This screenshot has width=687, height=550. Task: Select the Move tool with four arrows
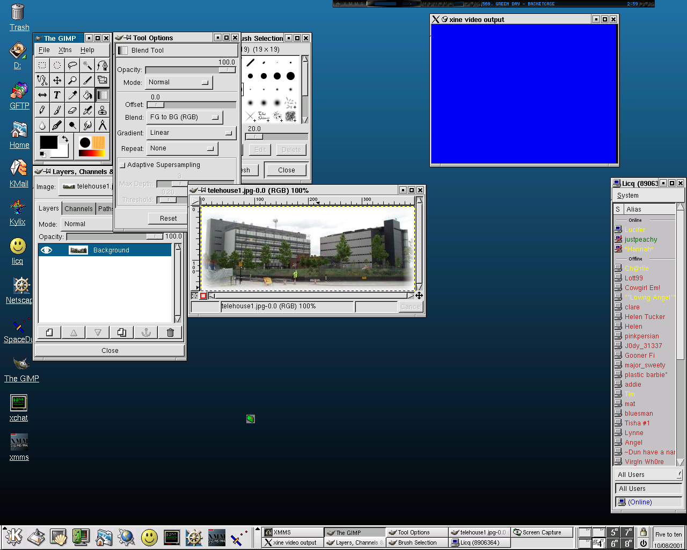57,80
